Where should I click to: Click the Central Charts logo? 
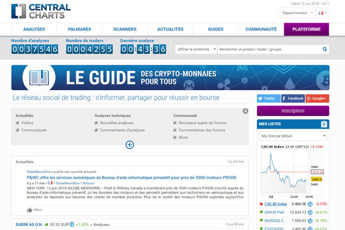click(x=41, y=11)
